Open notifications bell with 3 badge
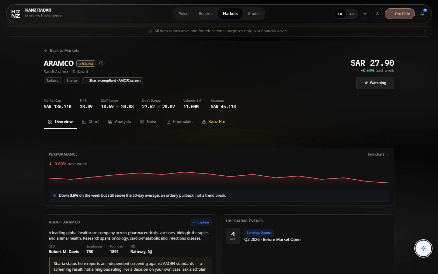This screenshot has height=274, width=438. pyautogui.click(x=422, y=14)
